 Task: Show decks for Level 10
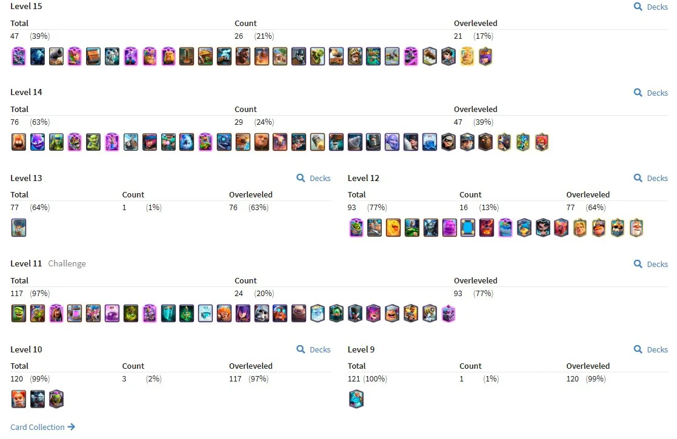coord(314,350)
